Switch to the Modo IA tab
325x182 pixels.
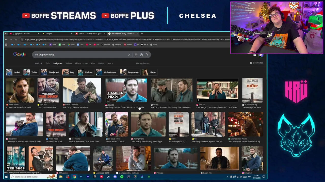click(x=39, y=63)
